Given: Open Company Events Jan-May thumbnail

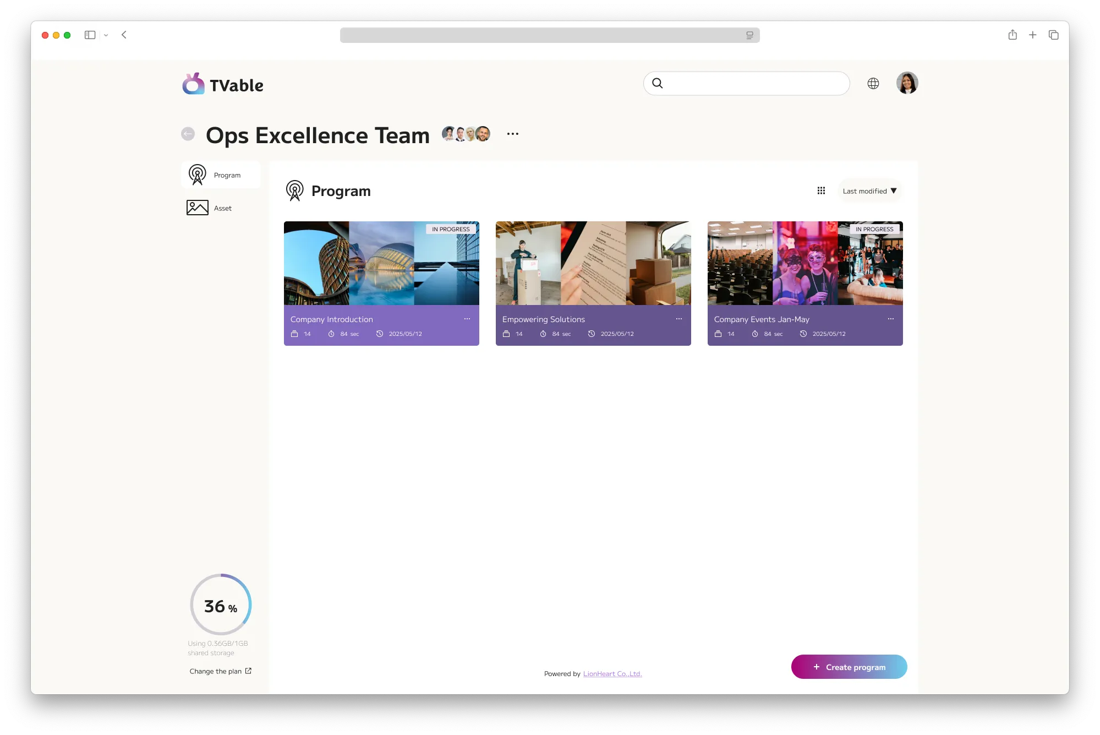Looking at the screenshot, I should point(805,263).
